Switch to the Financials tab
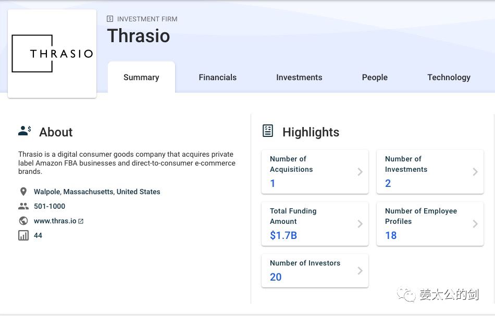The height and width of the screenshot is (316, 495). (x=217, y=77)
